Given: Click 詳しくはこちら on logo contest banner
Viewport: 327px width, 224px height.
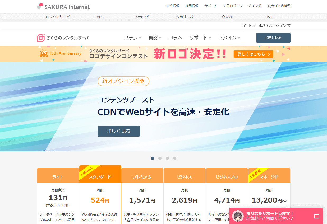Looking at the screenshot, I should [x=253, y=54].
